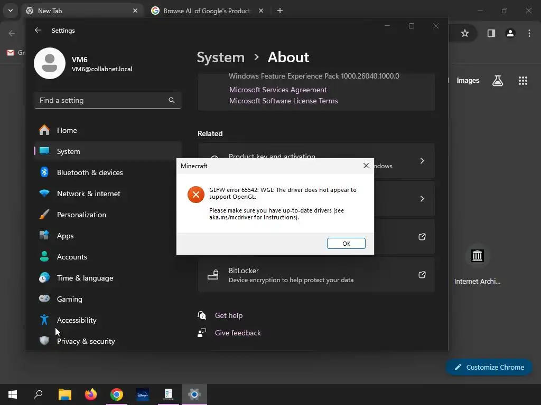Click the BitLocker row title
Image resolution: width=541 pixels, height=405 pixels.
[244, 271]
